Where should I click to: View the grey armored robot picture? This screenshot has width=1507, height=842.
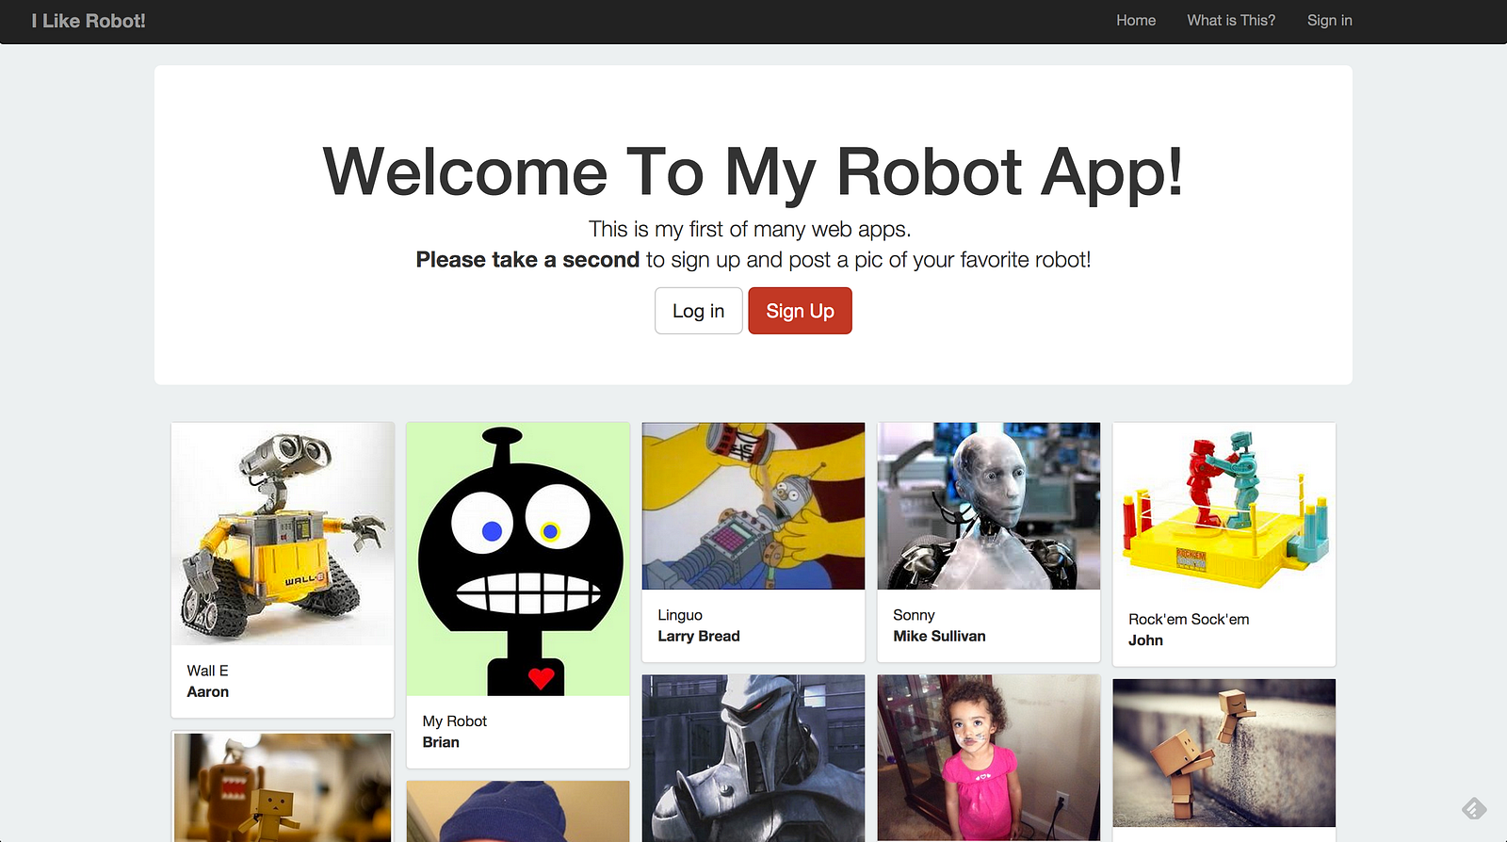pos(753,758)
